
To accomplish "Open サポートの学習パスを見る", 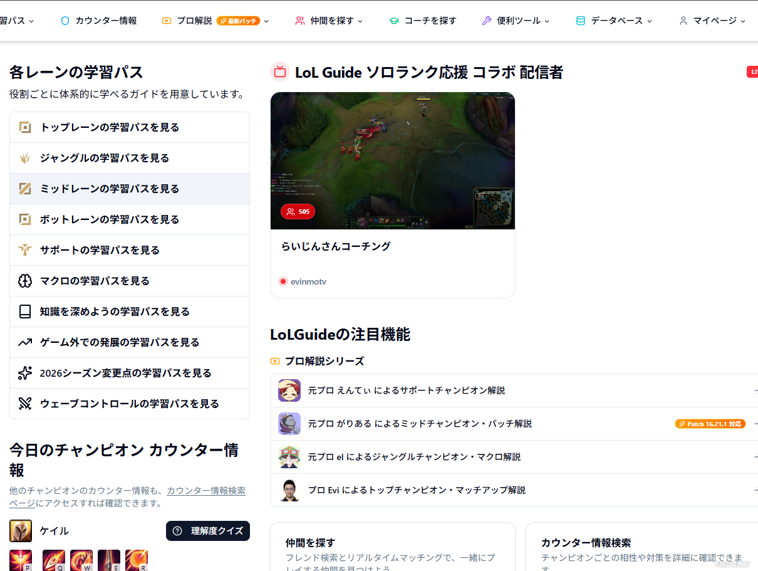I will pos(130,250).
